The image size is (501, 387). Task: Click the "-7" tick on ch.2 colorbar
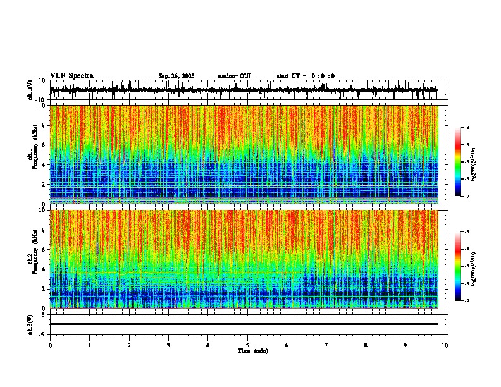[x=466, y=301]
